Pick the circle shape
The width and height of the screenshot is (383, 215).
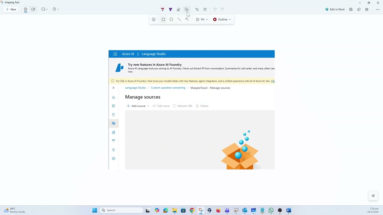[x=171, y=19]
